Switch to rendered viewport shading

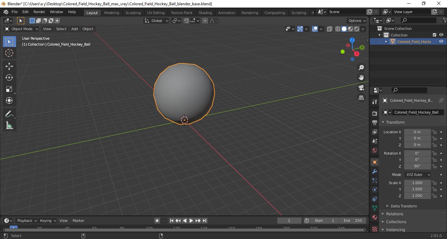(357, 29)
